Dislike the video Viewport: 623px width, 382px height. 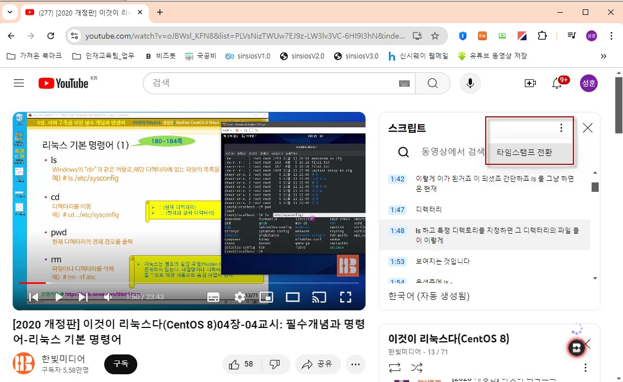(275, 364)
